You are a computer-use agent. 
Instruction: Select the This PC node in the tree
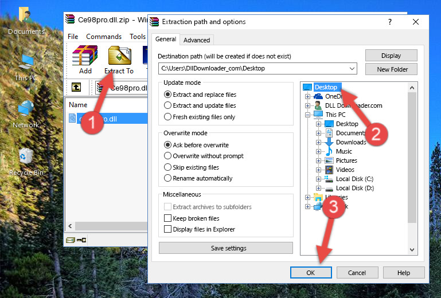pyautogui.click(x=335, y=115)
